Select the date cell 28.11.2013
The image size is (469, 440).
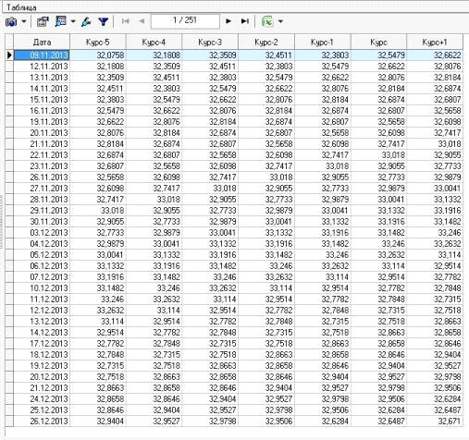pos(42,200)
